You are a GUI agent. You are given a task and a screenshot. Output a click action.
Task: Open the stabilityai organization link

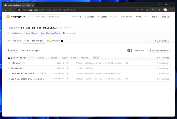click(x=14, y=28)
